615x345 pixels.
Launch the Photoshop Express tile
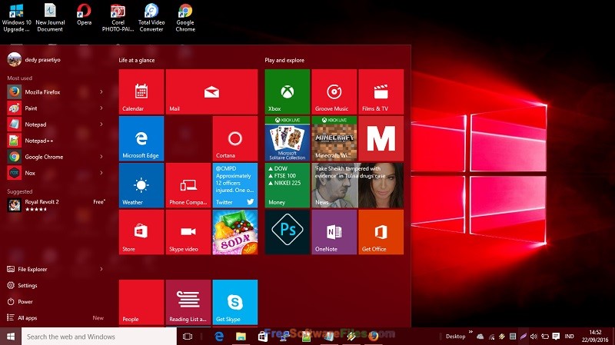(x=287, y=232)
